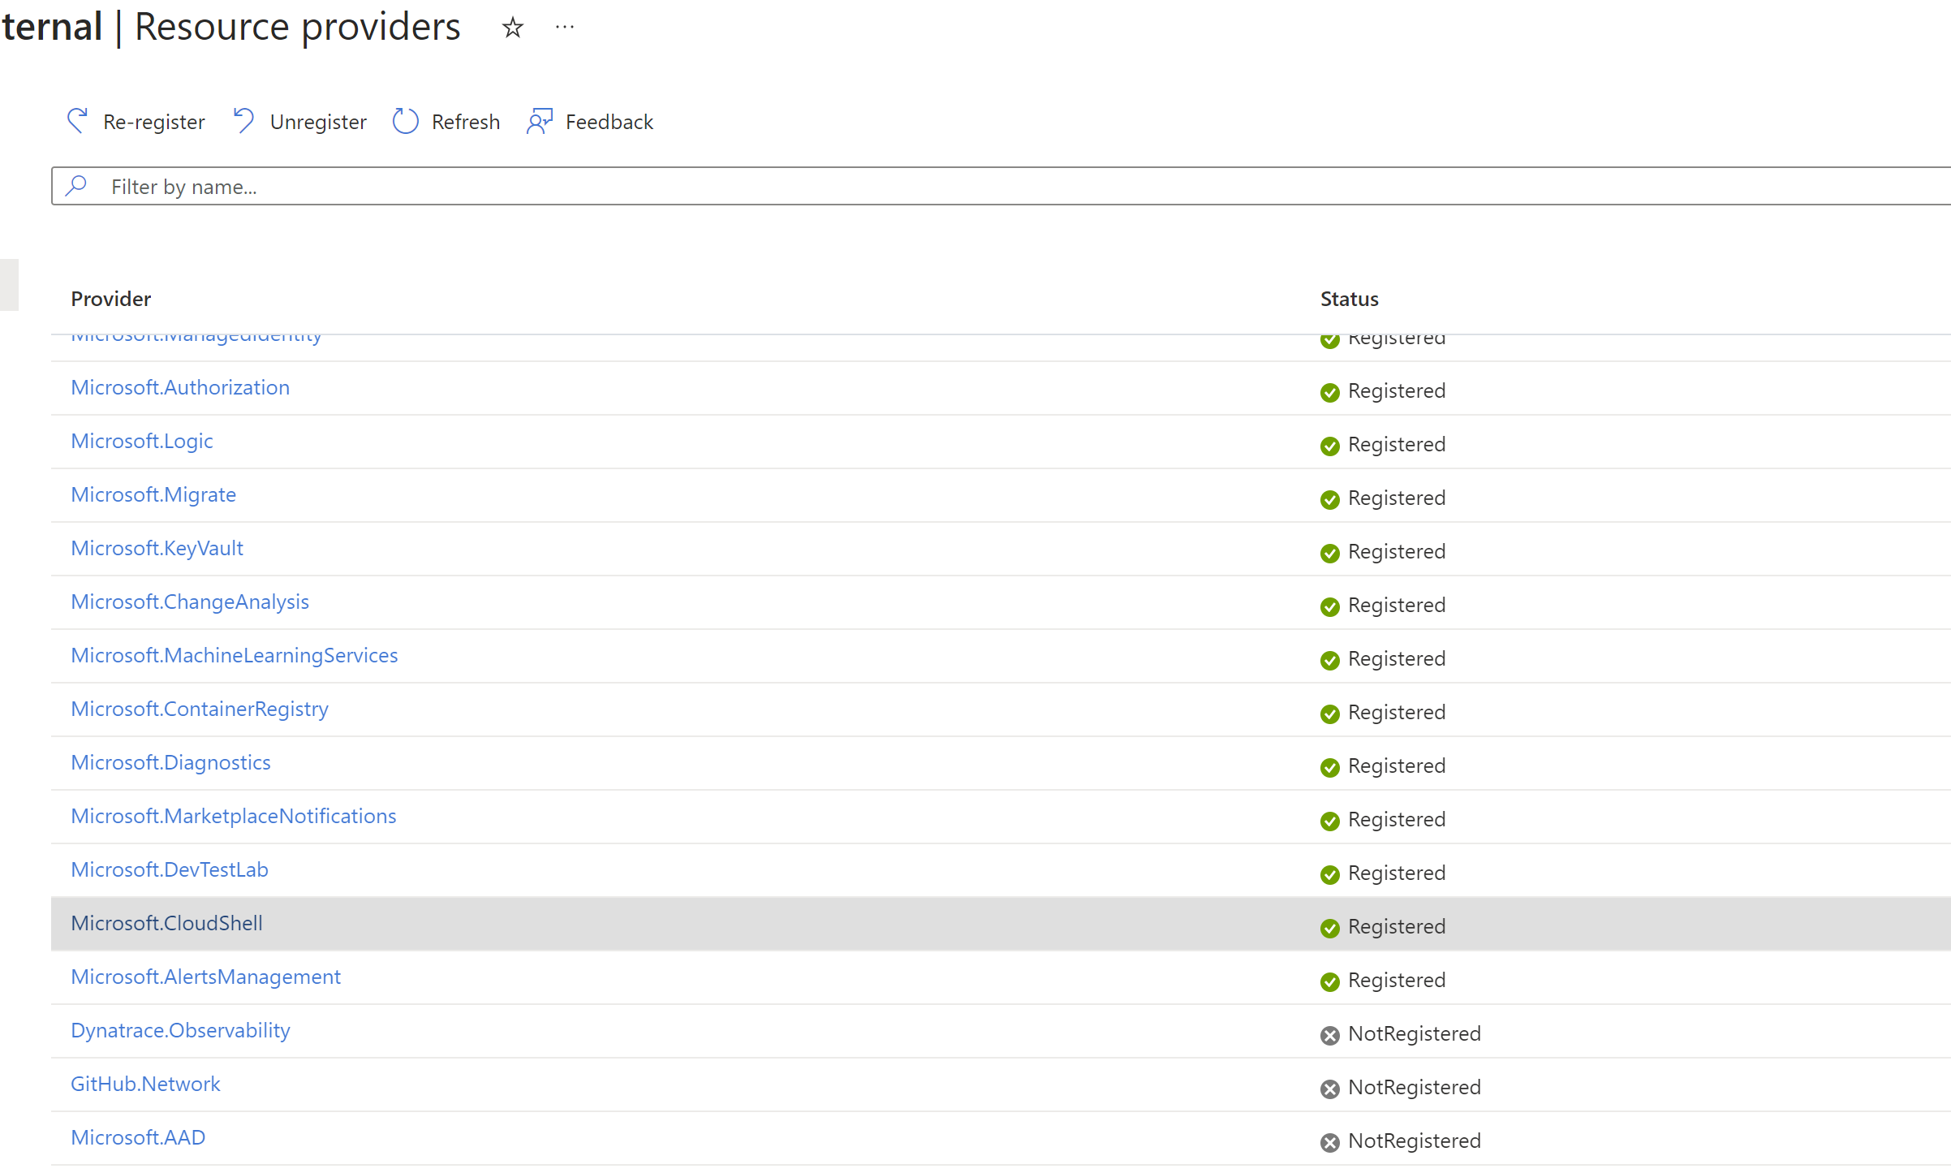Image resolution: width=1951 pixels, height=1173 pixels.
Task: Open GitHub.Network provider link
Action: [145, 1084]
